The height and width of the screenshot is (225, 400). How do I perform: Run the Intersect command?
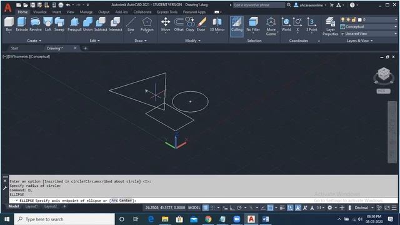tap(115, 24)
